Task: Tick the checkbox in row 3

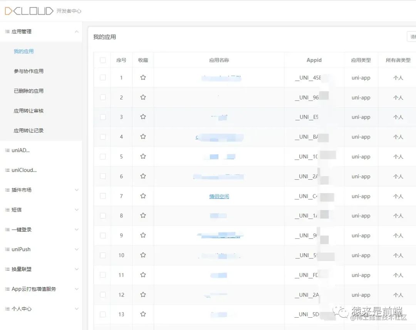Action: point(103,117)
